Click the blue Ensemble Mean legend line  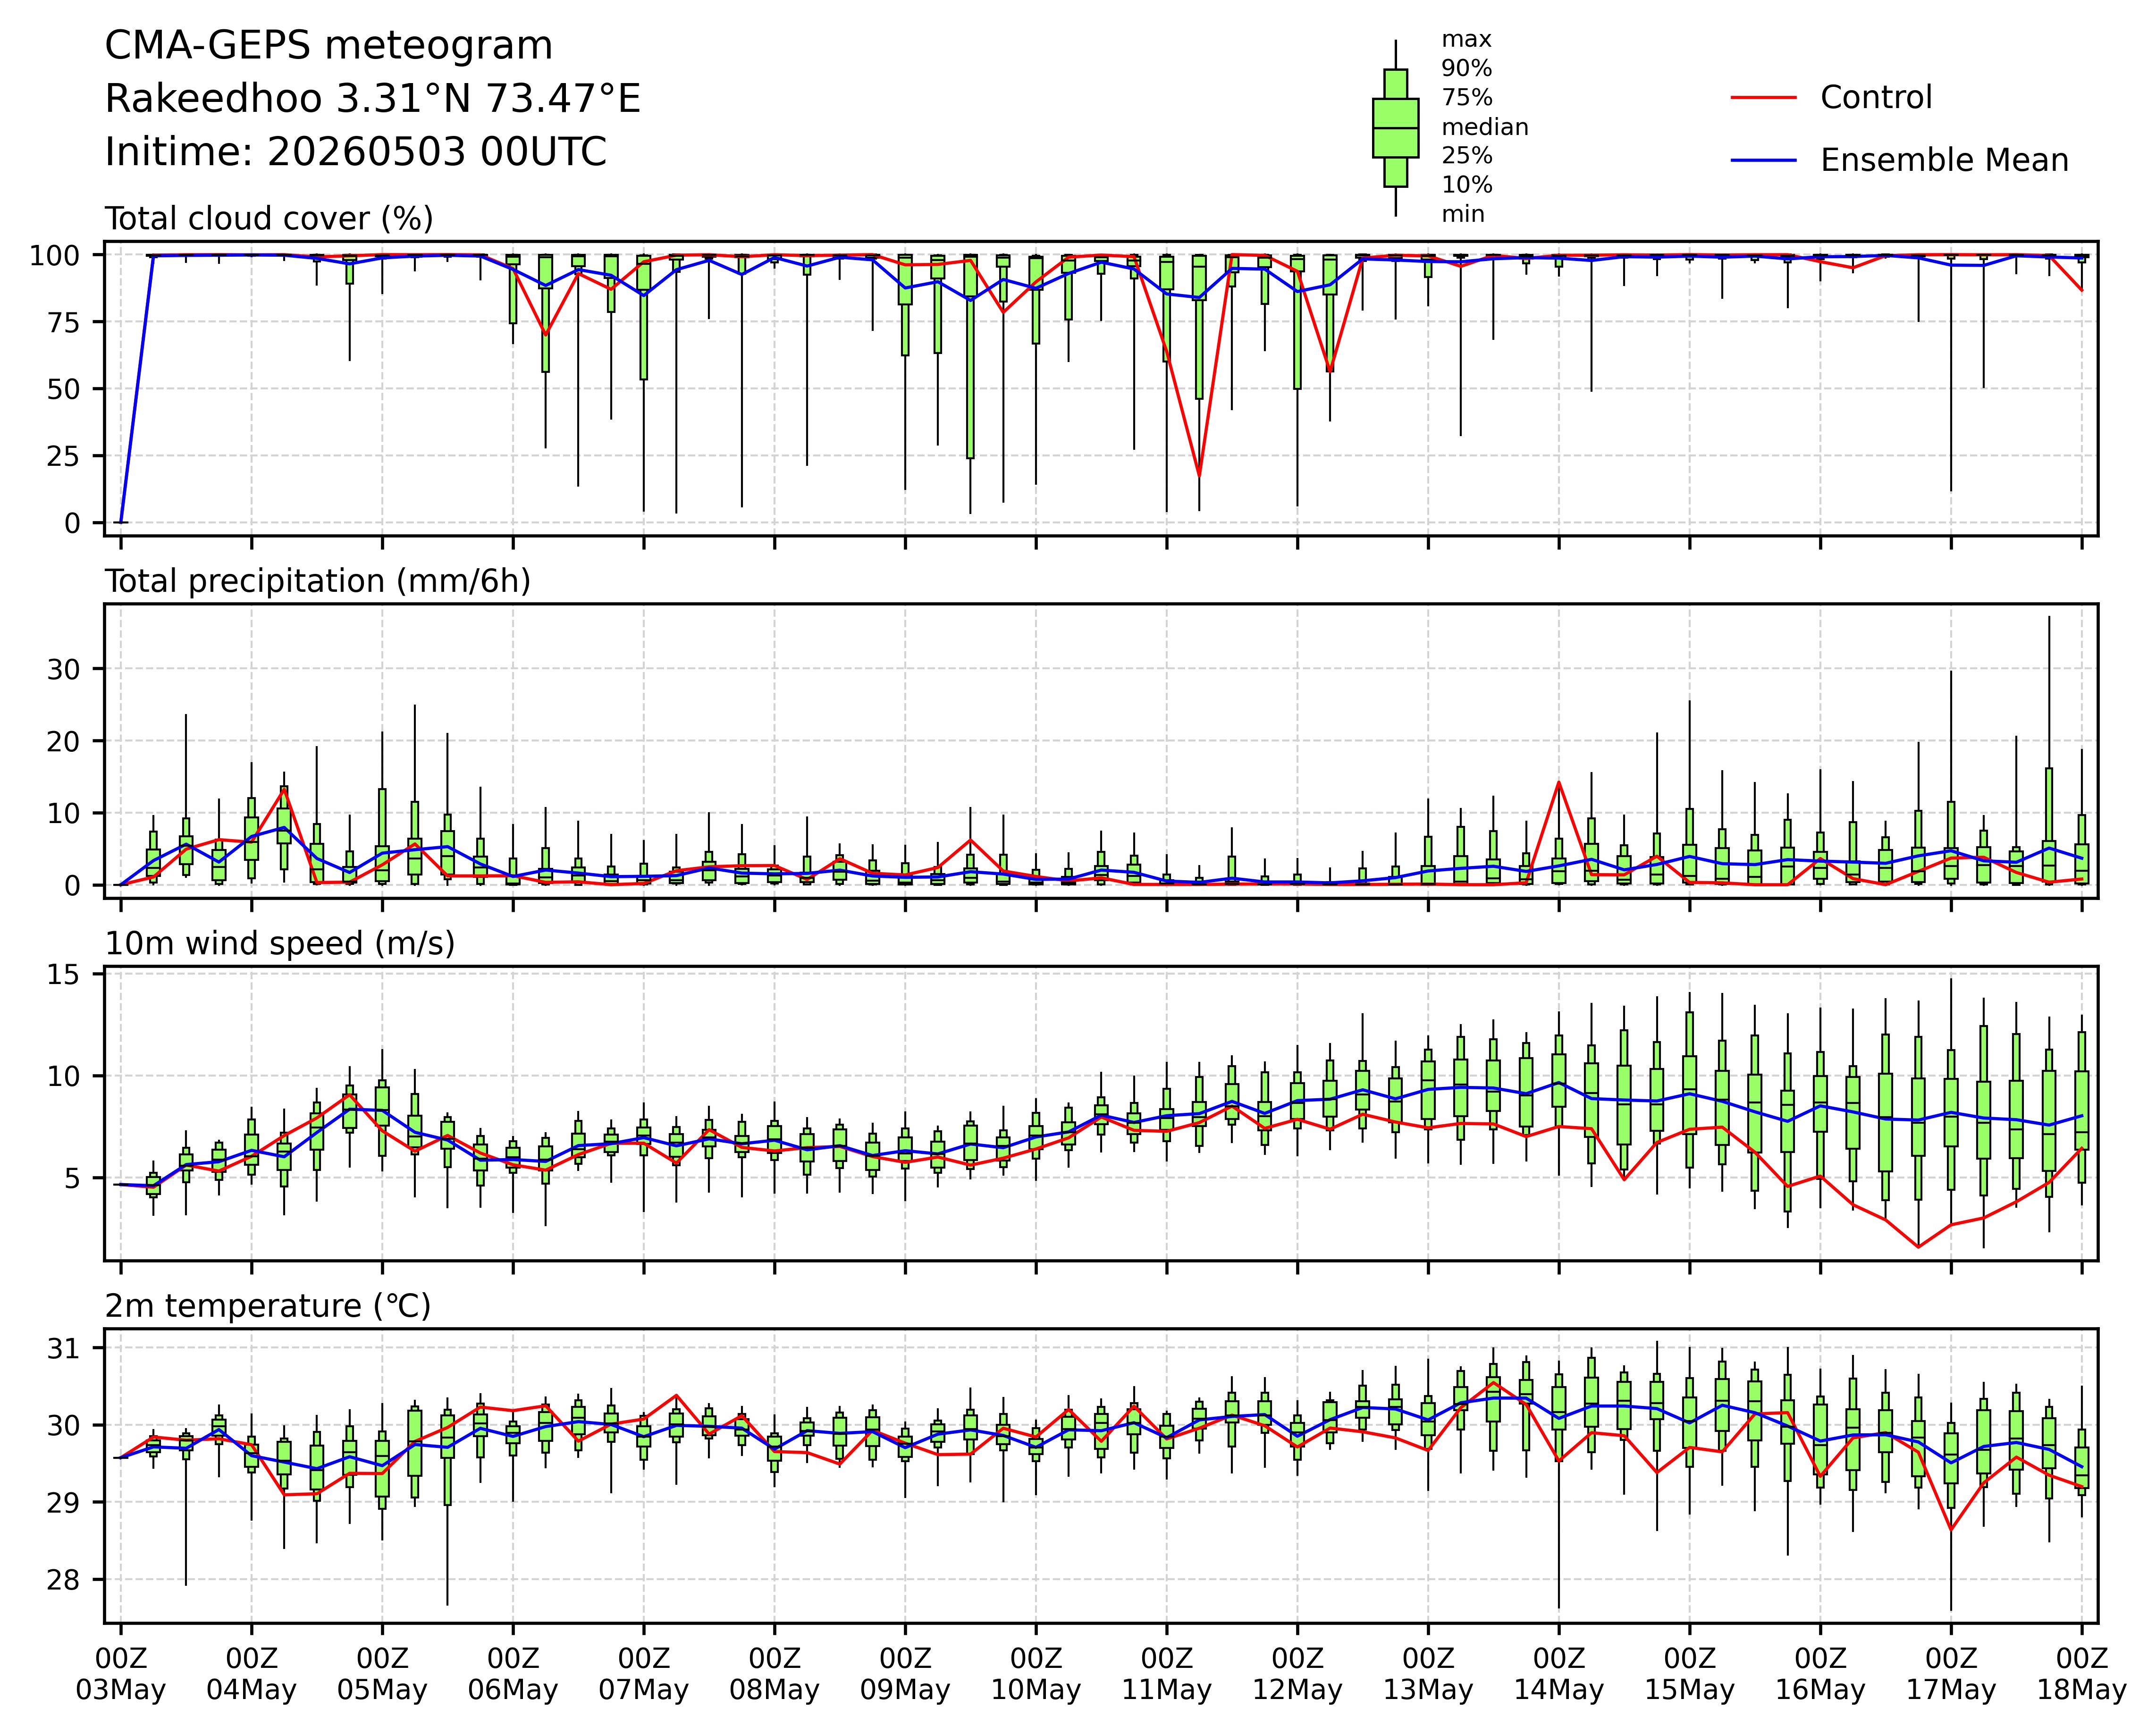(1764, 160)
